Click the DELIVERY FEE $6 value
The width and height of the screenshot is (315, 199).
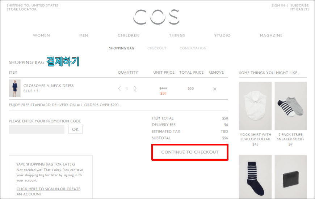[226, 125]
